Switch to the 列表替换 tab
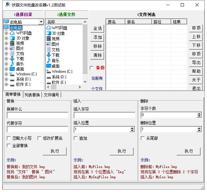The width and height of the screenshot is (207, 192). click(32, 95)
